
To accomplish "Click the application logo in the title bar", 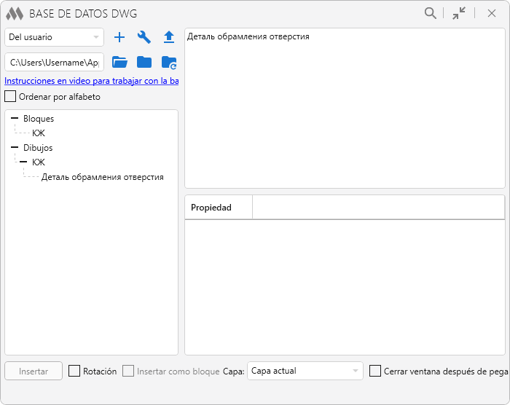I will [x=15, y=14].
